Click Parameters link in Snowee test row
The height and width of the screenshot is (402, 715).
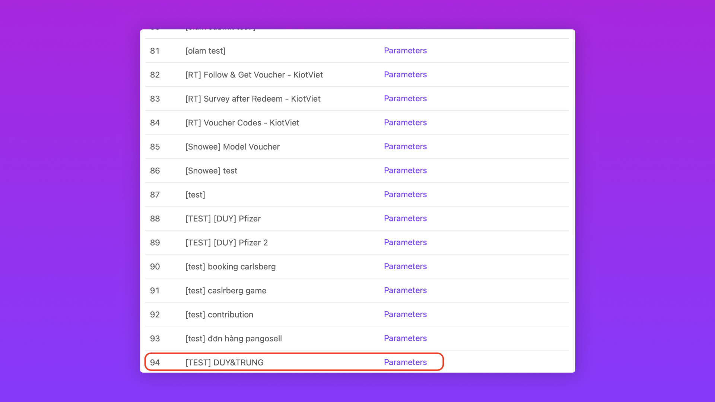click(x=405, y=170)
